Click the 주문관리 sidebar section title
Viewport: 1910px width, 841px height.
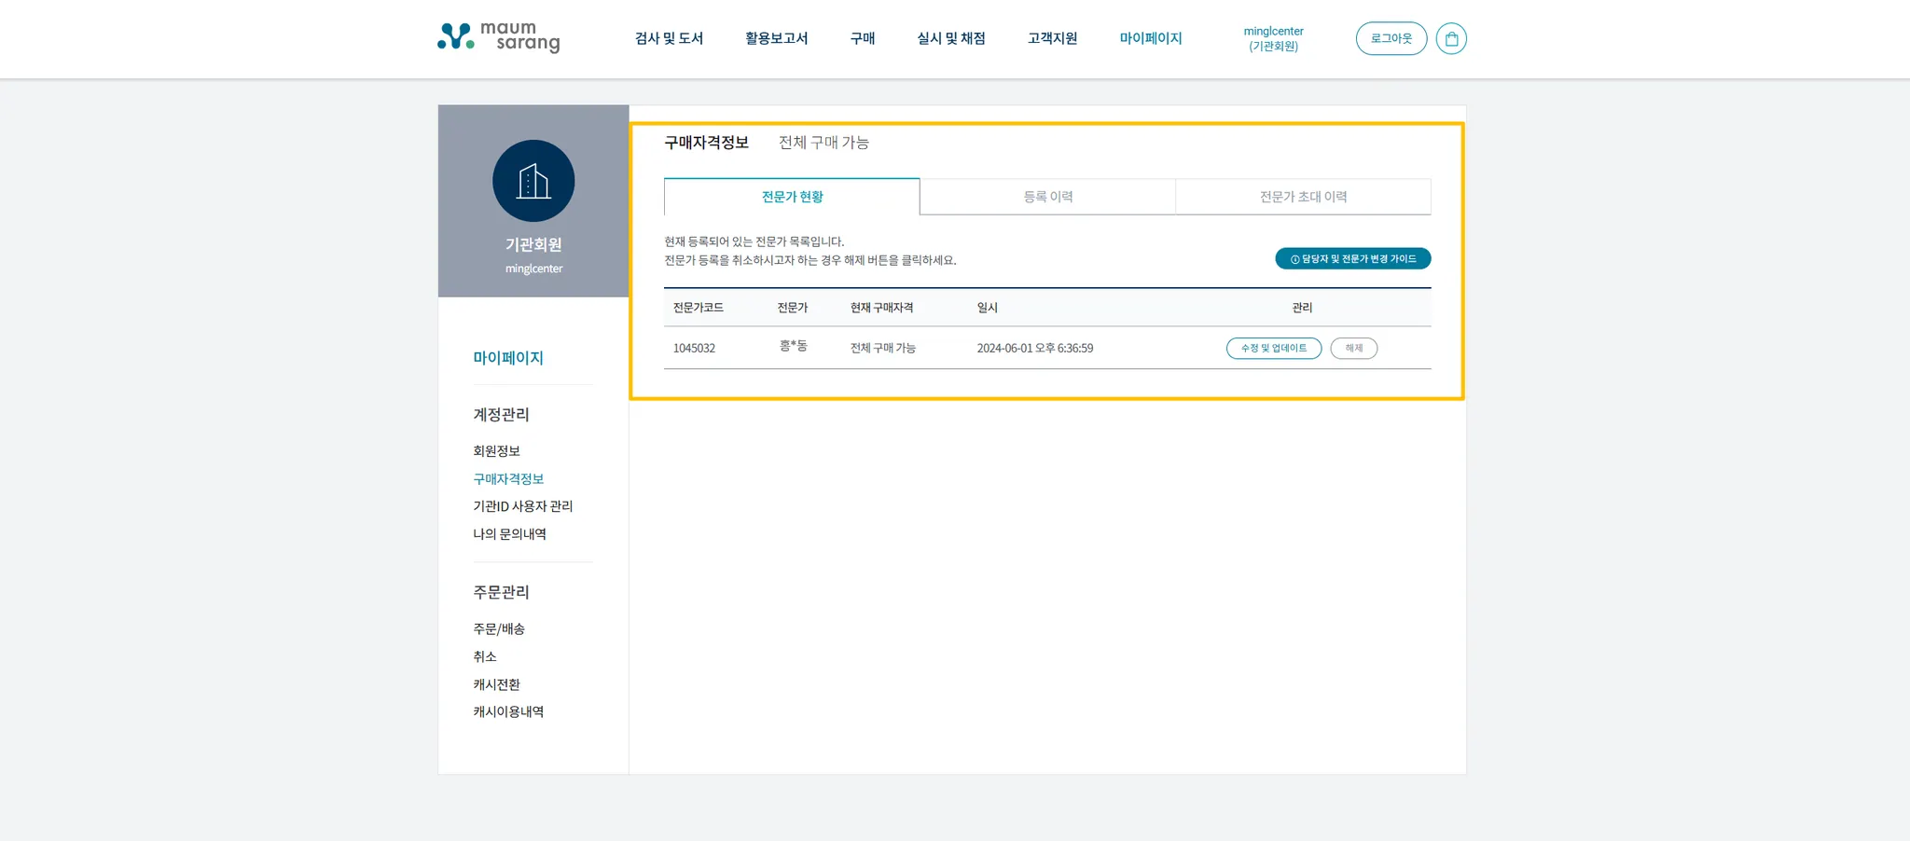[x=501, y=592]
